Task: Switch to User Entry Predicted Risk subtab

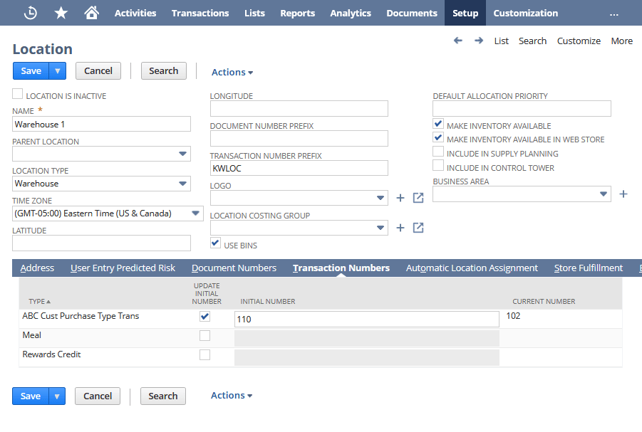Action: (123, 268)
